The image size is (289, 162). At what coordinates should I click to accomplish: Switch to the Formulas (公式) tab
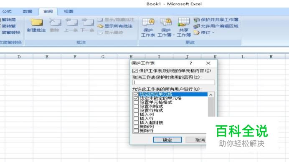(7, 12)
